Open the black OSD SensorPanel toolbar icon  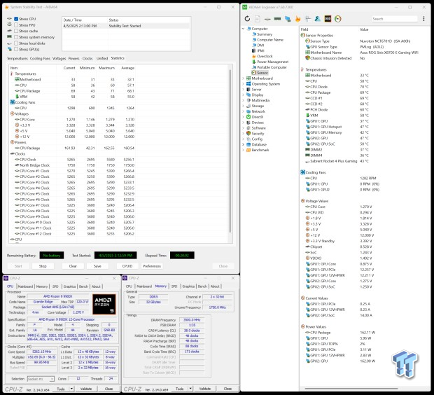328,18
